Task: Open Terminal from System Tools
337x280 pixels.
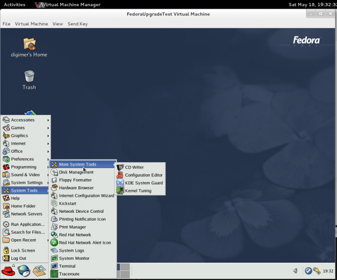Action: pos(67,266)
